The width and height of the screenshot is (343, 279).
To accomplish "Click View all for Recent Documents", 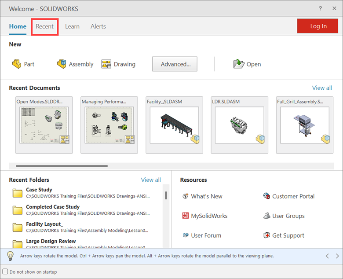I will [322, 88].
